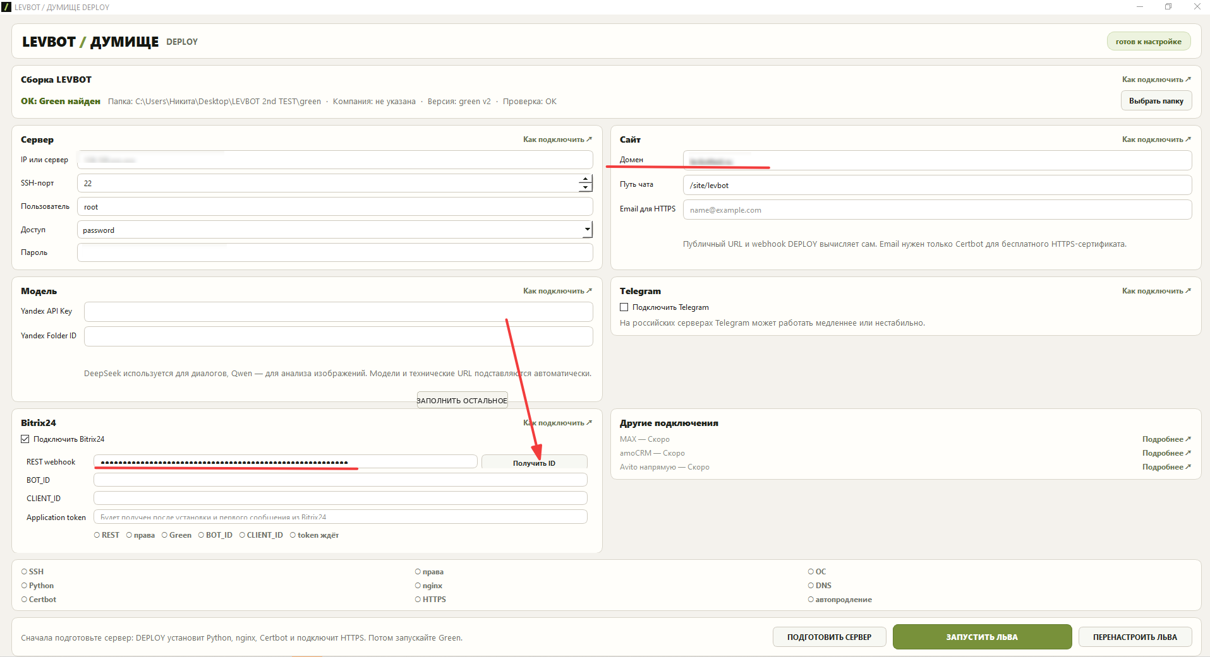
Task: Focus the Application token field
Action: point(340,517)
